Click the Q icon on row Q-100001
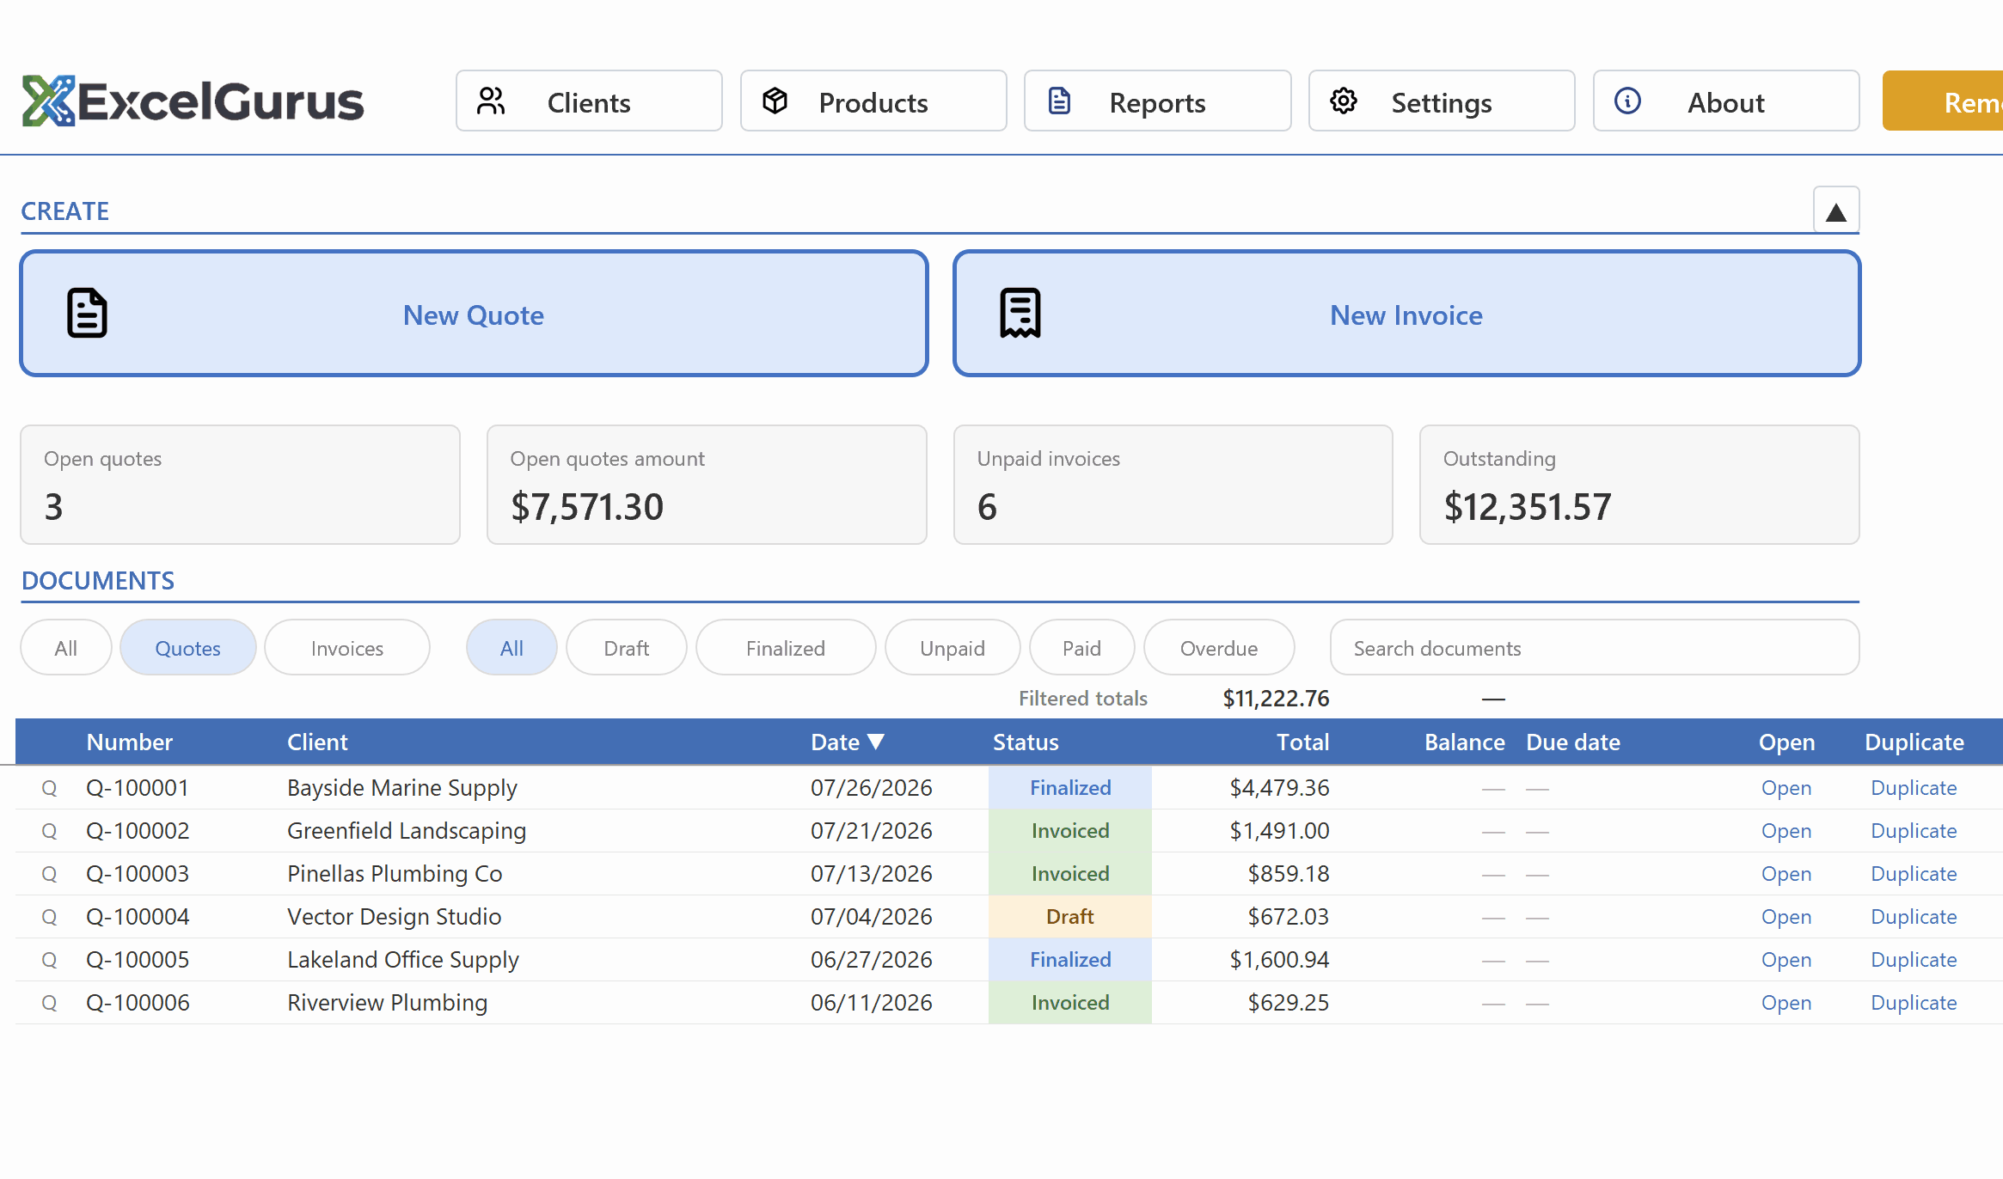The image size is (2003, 1179). (49, 788)
